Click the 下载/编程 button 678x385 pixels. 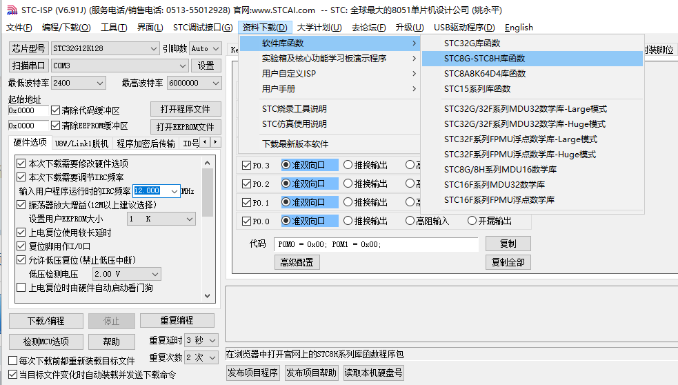[46, 321]
